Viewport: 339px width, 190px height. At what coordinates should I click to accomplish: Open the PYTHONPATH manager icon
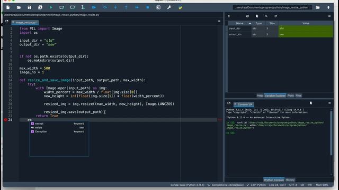point(180,7)
